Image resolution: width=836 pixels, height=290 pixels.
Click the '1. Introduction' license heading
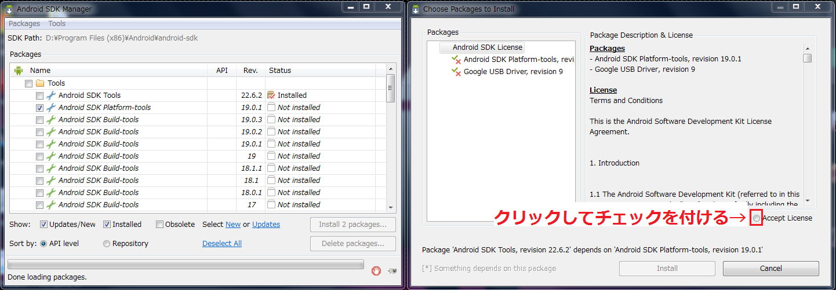click(x=615, y=163)
